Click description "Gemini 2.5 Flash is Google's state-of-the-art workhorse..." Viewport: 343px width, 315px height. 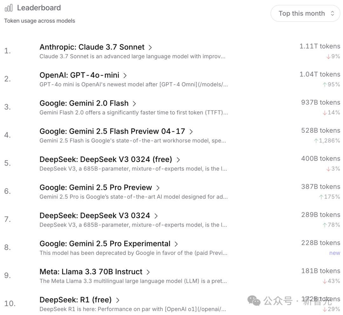(x=133, y=141)
